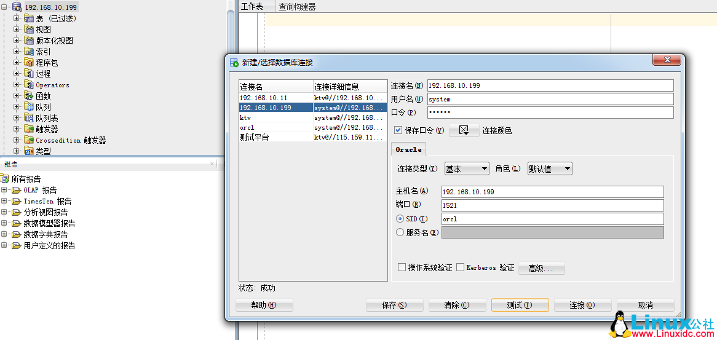Enable the Kerberos 验证 checkbox
Image resolution: width=717 pixels, height=340 pixels.
pos(461,267)
